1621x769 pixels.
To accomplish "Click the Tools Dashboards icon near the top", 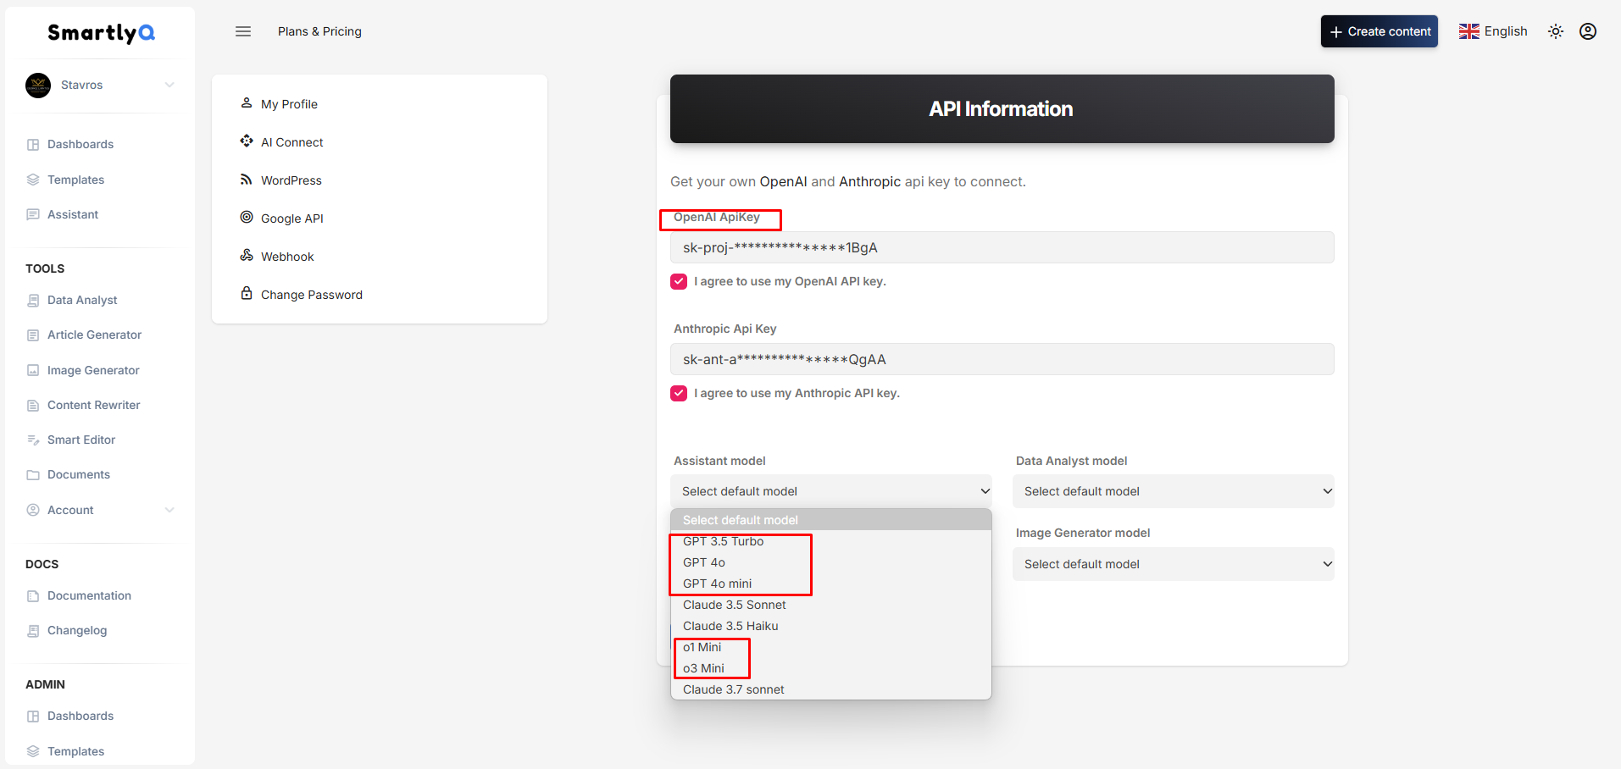I will click(33, 145).
